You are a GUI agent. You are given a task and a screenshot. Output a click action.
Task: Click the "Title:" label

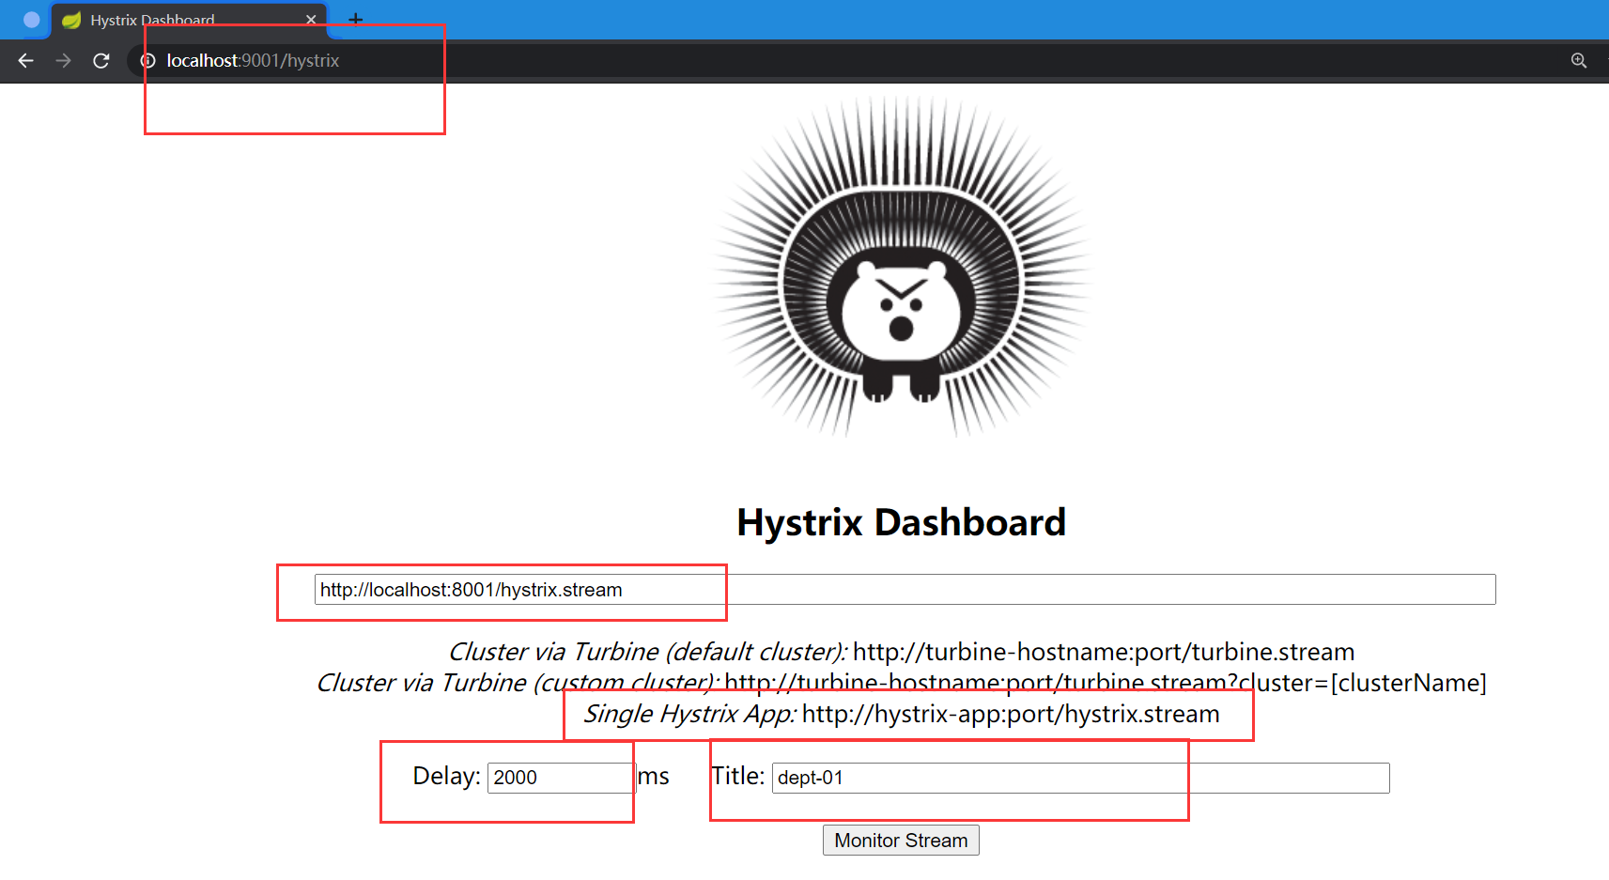(737, 776)
